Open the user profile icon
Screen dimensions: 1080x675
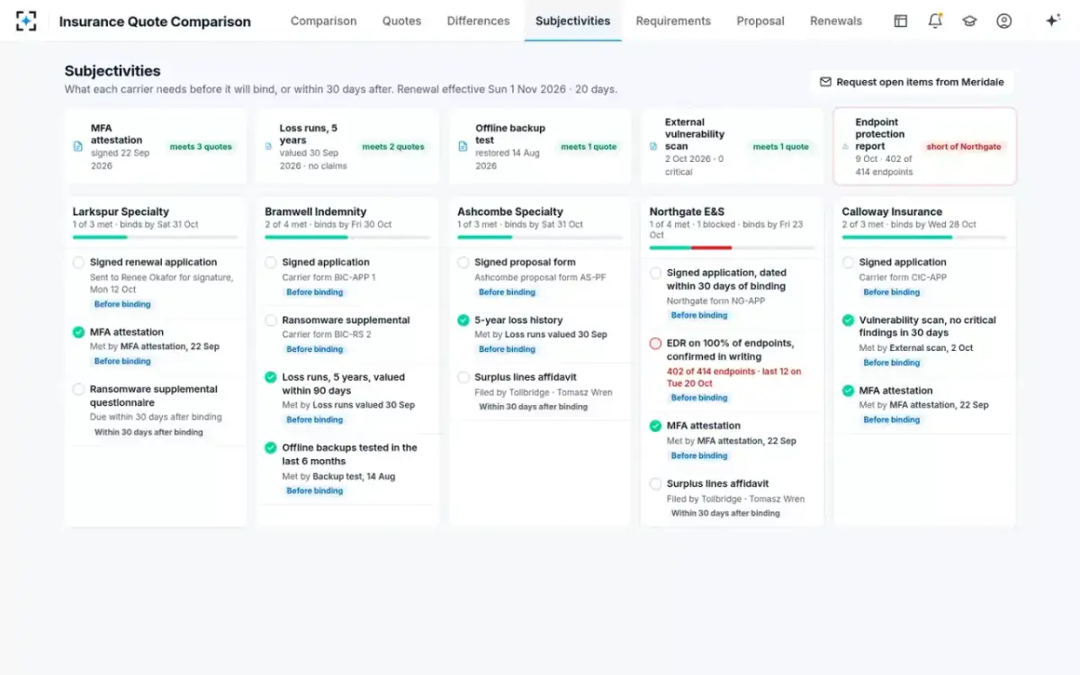coord(1004,21)
